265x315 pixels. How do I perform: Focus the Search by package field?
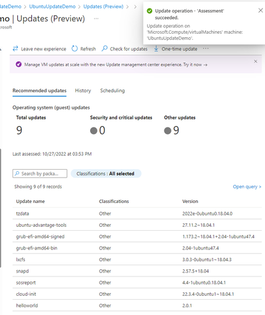point(40,174)
